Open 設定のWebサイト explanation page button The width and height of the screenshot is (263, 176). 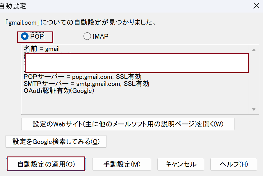pyautogui.click(x=128, y=124)
